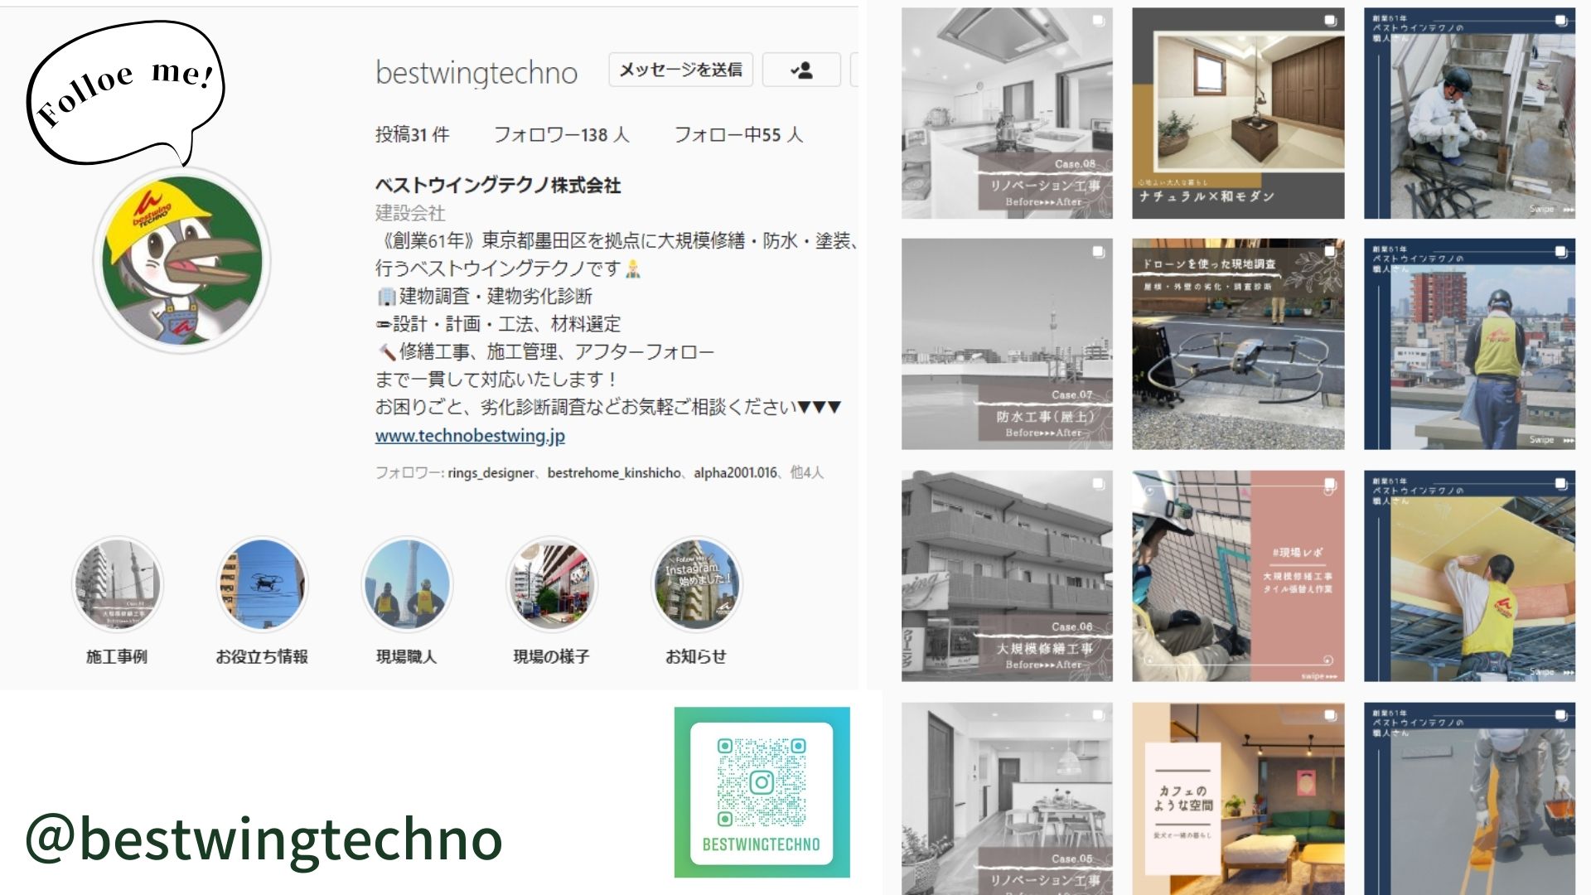1591x895 pixels.
Task: Open the Case.08 リノベーション工事 post
Action: (1007, 114)
